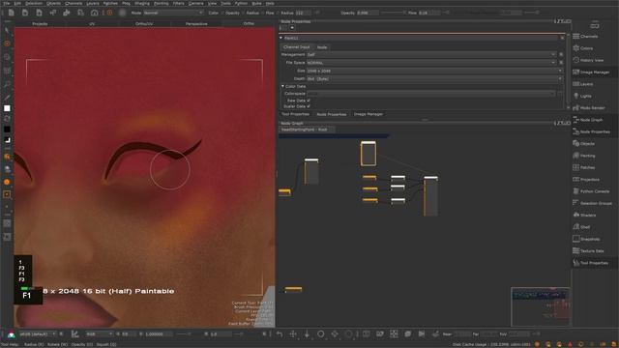This screenshot has height=348, width=619.
Task: Pick the black background color swatch
Action: 7,130
